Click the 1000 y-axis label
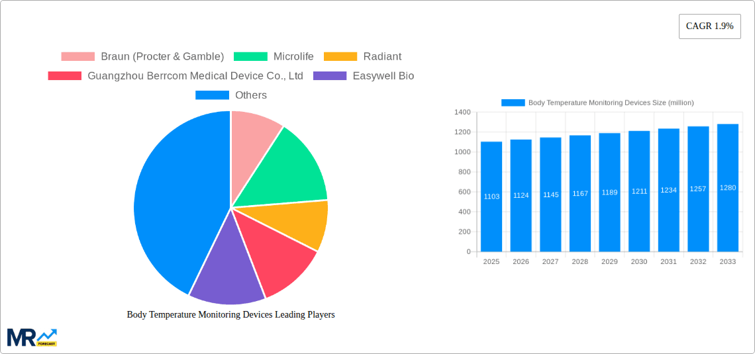 [x=462, y=152]
